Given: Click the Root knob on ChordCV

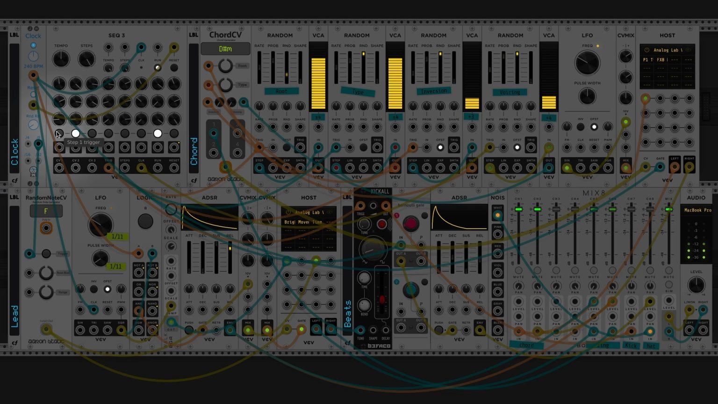Looking at the screenshot, I should click(225, 66).
